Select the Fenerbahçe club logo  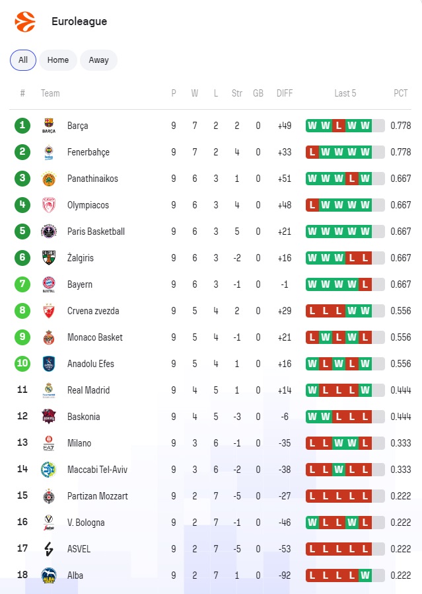(x=49, y=152)
